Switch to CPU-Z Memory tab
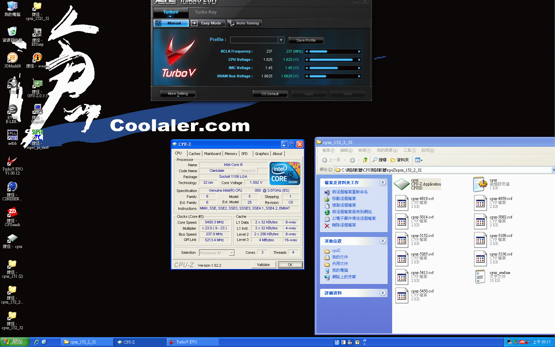 coord(231,154)
